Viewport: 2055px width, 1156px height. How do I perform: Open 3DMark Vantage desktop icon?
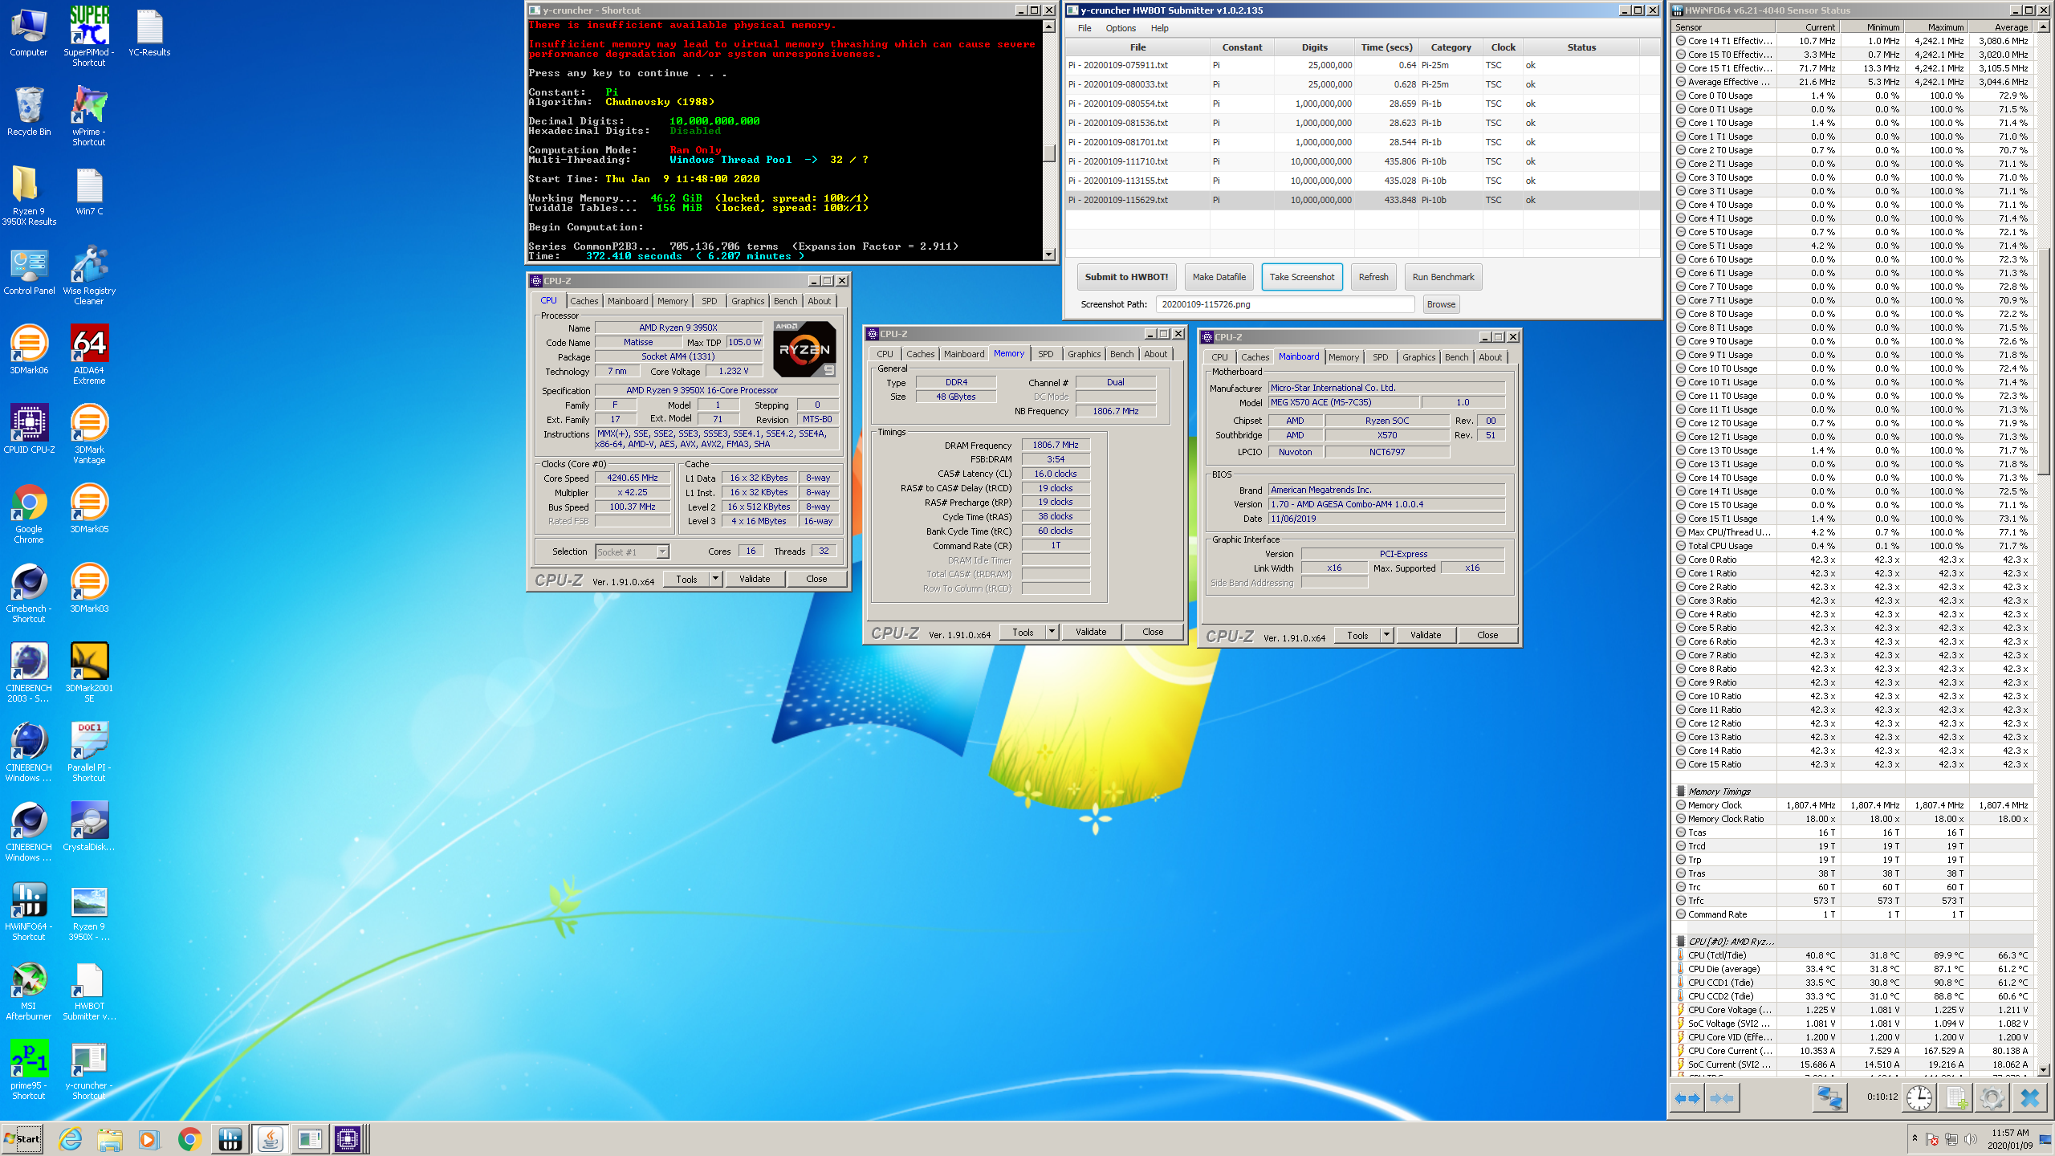[x=89, y=434]
